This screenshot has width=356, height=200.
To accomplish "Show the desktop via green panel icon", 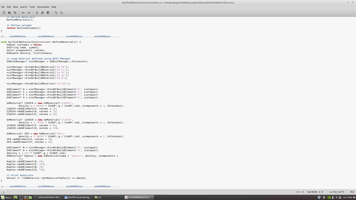I will pyautogui.click(x=15, y=197).
